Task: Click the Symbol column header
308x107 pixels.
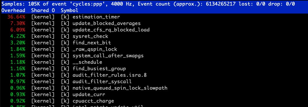Action: tap(70, 10)
